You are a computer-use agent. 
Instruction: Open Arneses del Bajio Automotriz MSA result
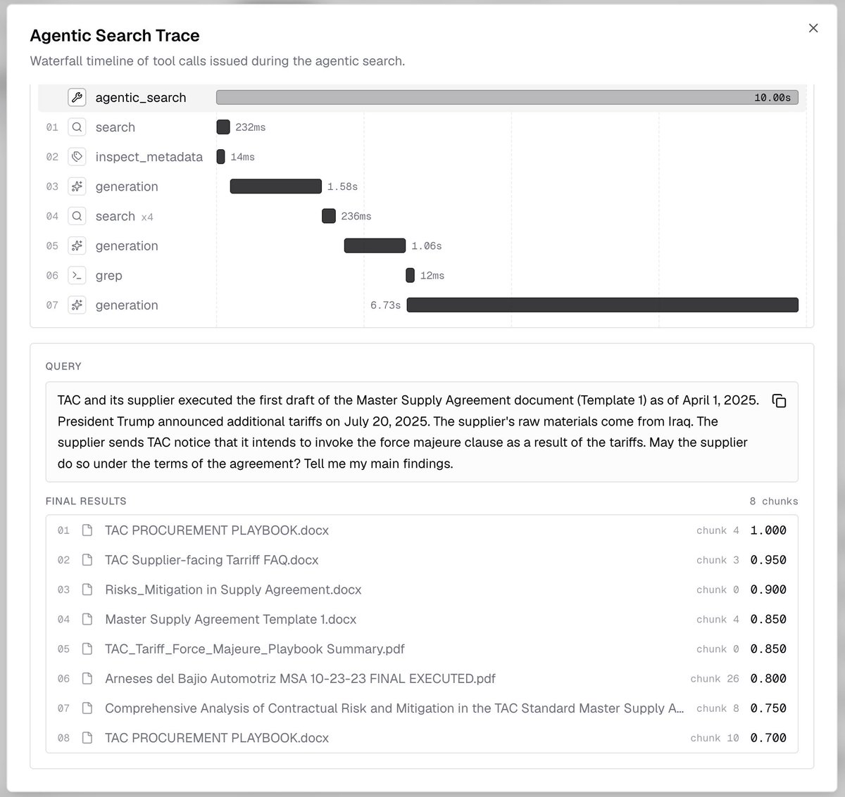(x=422, y=679)
